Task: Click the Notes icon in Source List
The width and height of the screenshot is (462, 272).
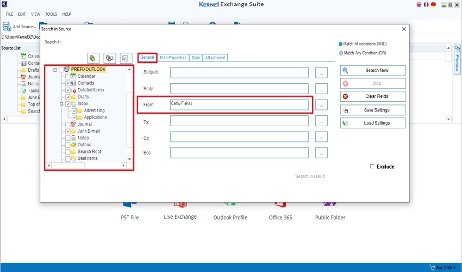Action: [23, 84]
